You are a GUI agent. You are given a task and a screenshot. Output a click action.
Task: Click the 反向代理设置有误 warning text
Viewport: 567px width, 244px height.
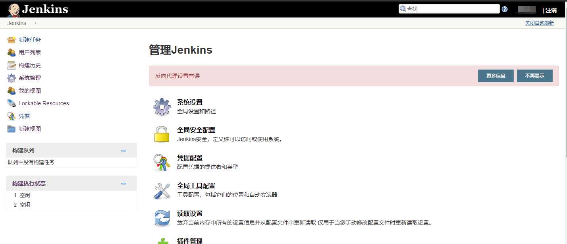177,76
